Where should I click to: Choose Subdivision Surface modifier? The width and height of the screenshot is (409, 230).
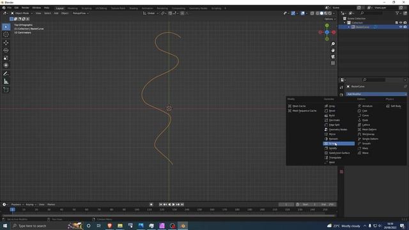click(x=339, y=153)
